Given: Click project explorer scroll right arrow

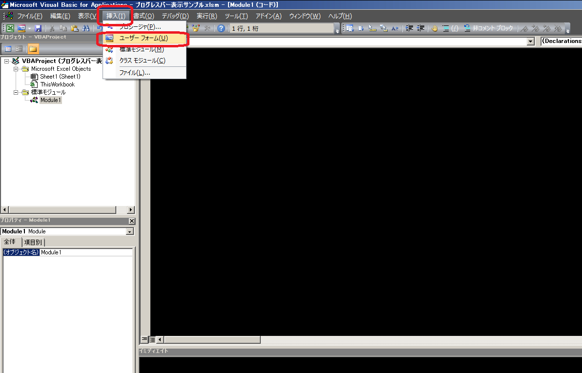Looking at the screenshot, I should click(130, 210).
